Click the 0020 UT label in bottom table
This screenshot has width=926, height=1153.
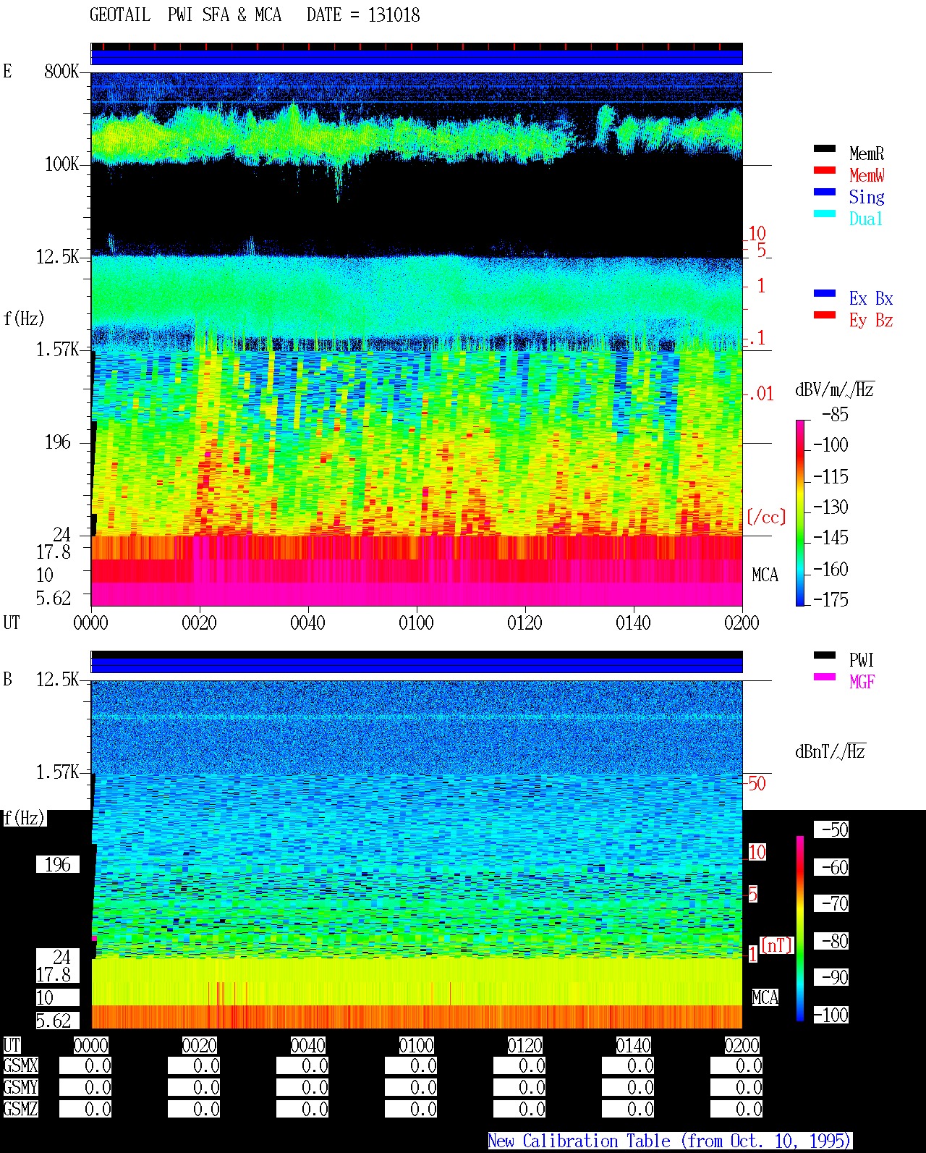[x=199, y=1046]
